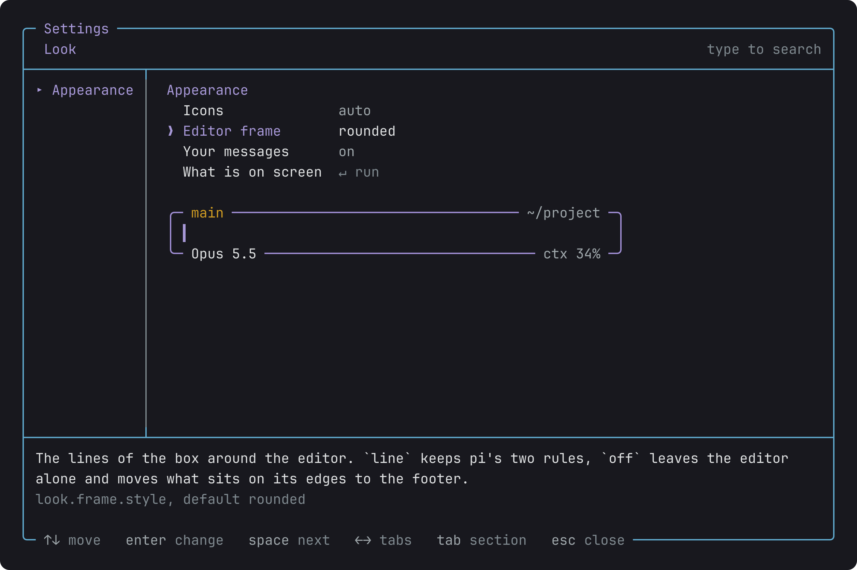Click the 'ctx 34%' indicator
The width and height of the screenshot is (857, 570).
point(572,254)
